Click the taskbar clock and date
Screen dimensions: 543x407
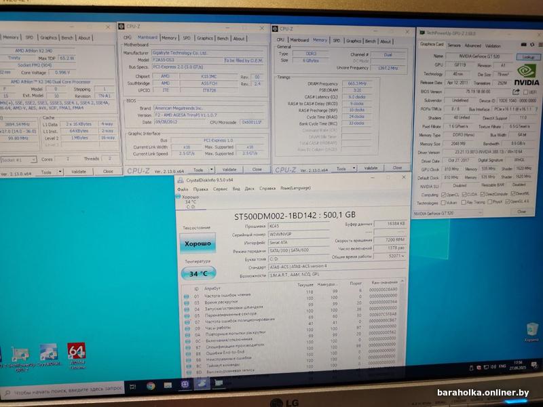click(518, 365)
